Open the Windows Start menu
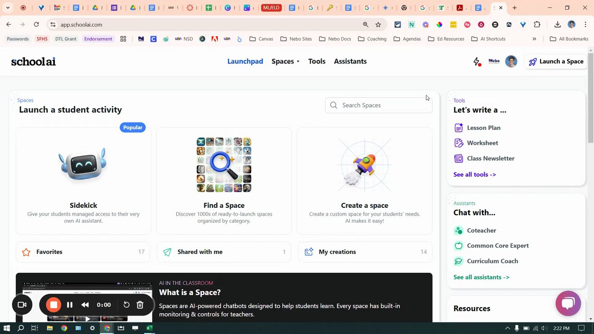The height and width of the screenshot is (334, 594). (x=7, y=328)
